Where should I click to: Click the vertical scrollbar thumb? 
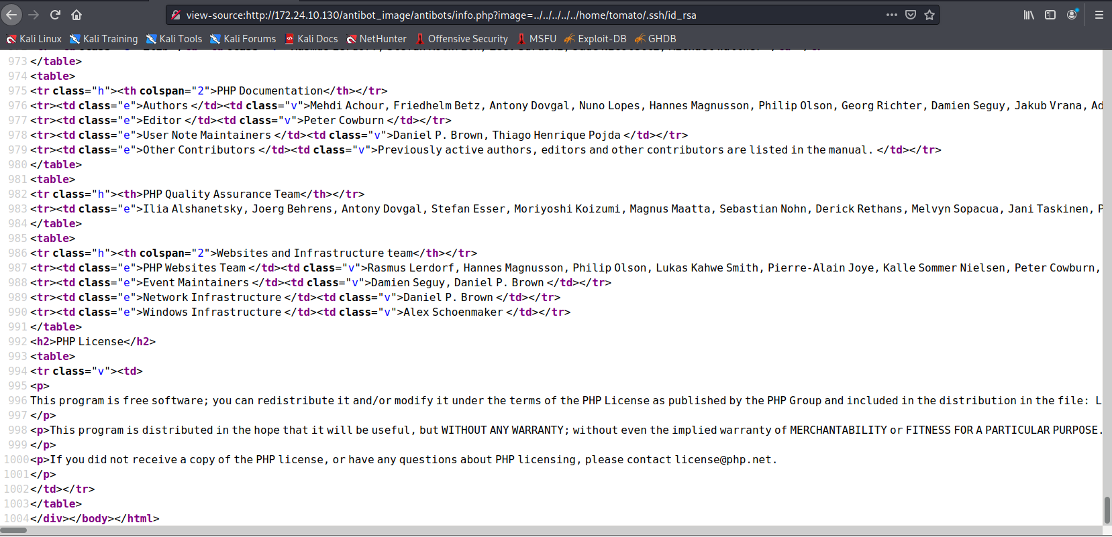tap(1107, 510)
